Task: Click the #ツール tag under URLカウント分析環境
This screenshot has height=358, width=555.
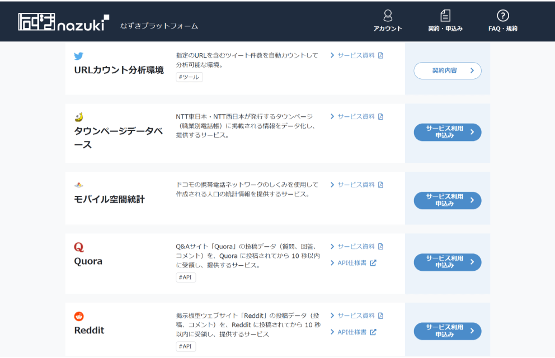Action: point(189,77)
